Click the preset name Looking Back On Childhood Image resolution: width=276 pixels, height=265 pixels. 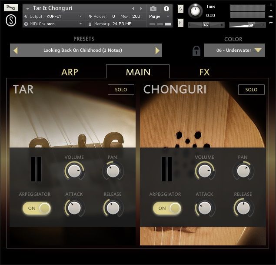pyautogui.click(x=83, y=50)
